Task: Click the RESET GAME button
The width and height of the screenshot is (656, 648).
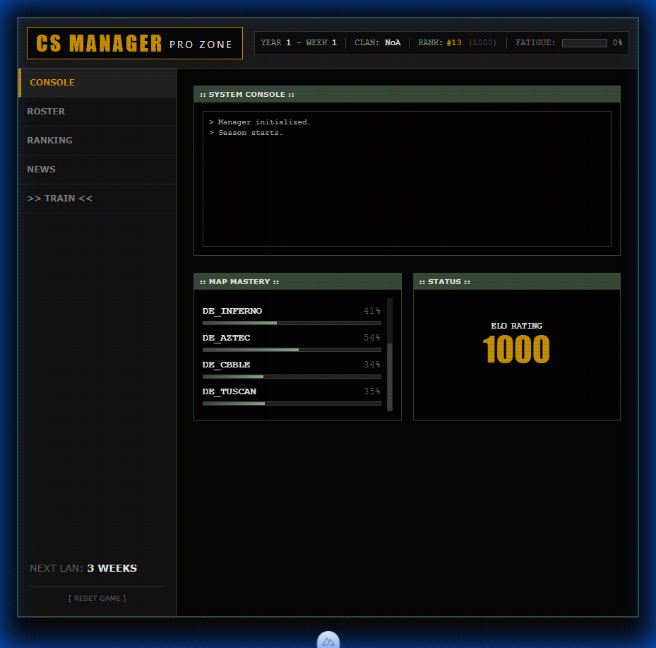Action: pos(97,598)
